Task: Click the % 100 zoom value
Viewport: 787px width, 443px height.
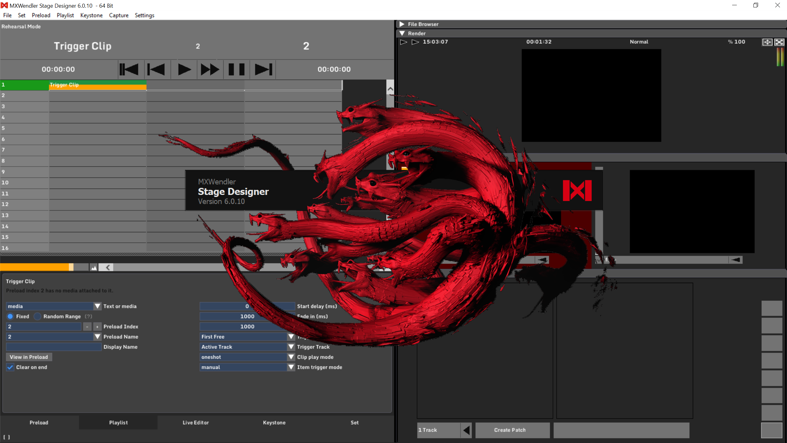Action: click(736, 42)
